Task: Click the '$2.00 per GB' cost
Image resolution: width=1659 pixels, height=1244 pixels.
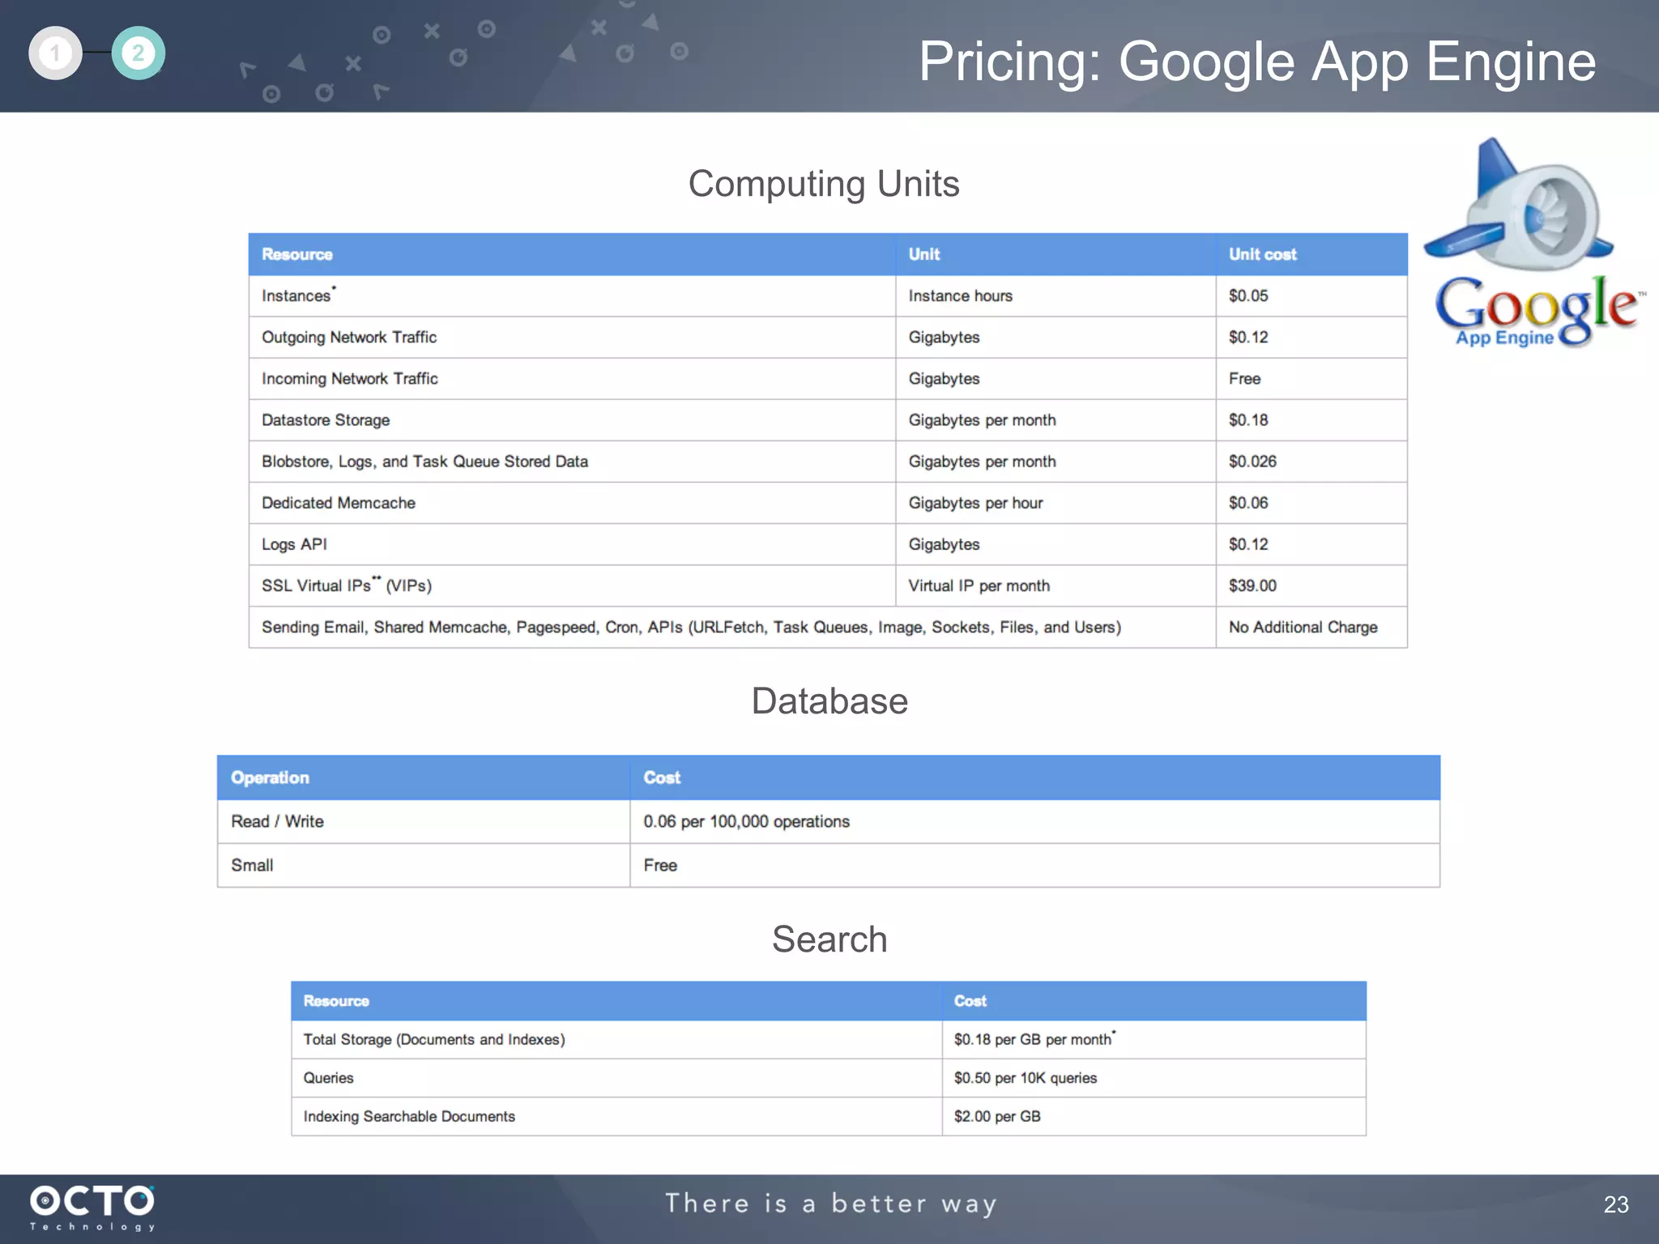Action: (x=996, y=1116)
